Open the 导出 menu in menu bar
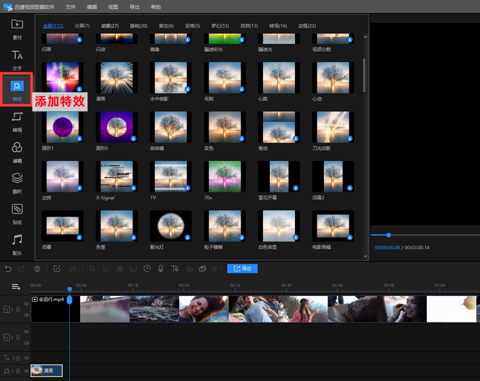 134,6
